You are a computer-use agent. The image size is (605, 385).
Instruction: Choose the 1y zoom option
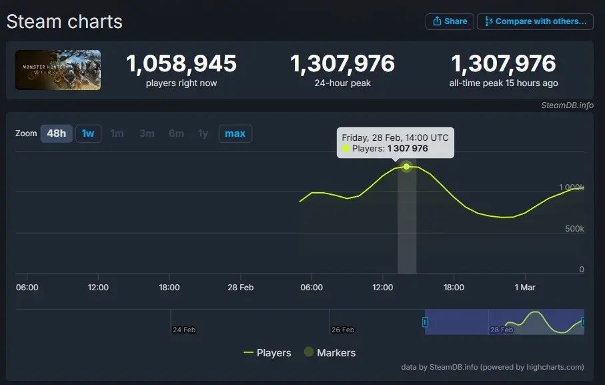click(x=203, y=133)
